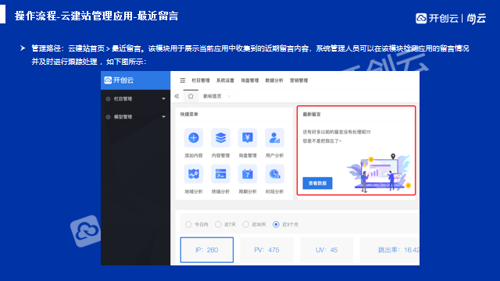Select the 今日内 radio button
The image size is (500, 281).
(x=188, y=225)
